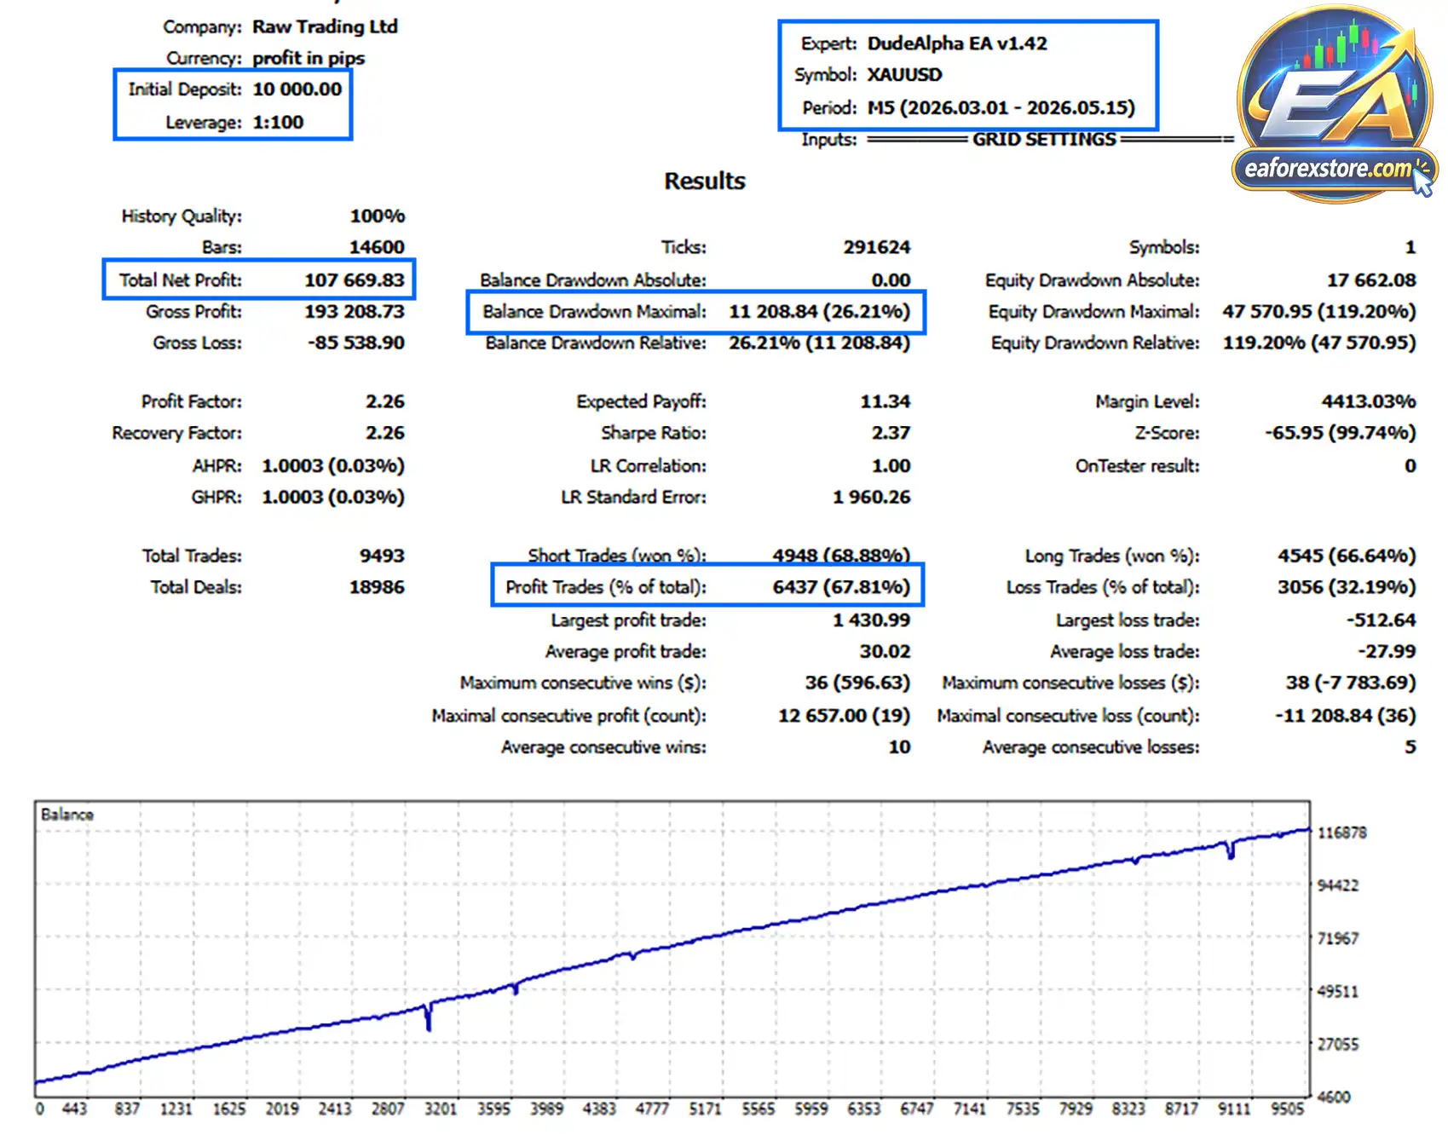Click the 9505 tick label under the chart

point(1287,1109)
